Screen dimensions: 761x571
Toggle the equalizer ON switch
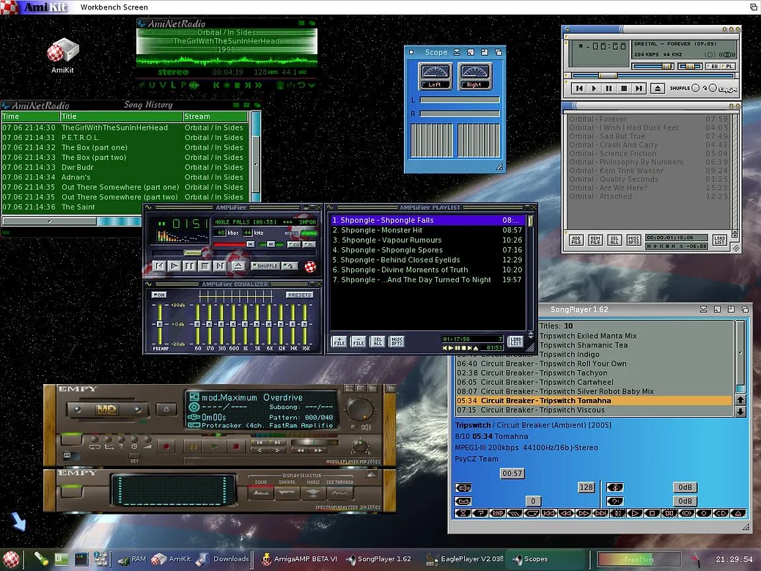(x=159, y=295)
